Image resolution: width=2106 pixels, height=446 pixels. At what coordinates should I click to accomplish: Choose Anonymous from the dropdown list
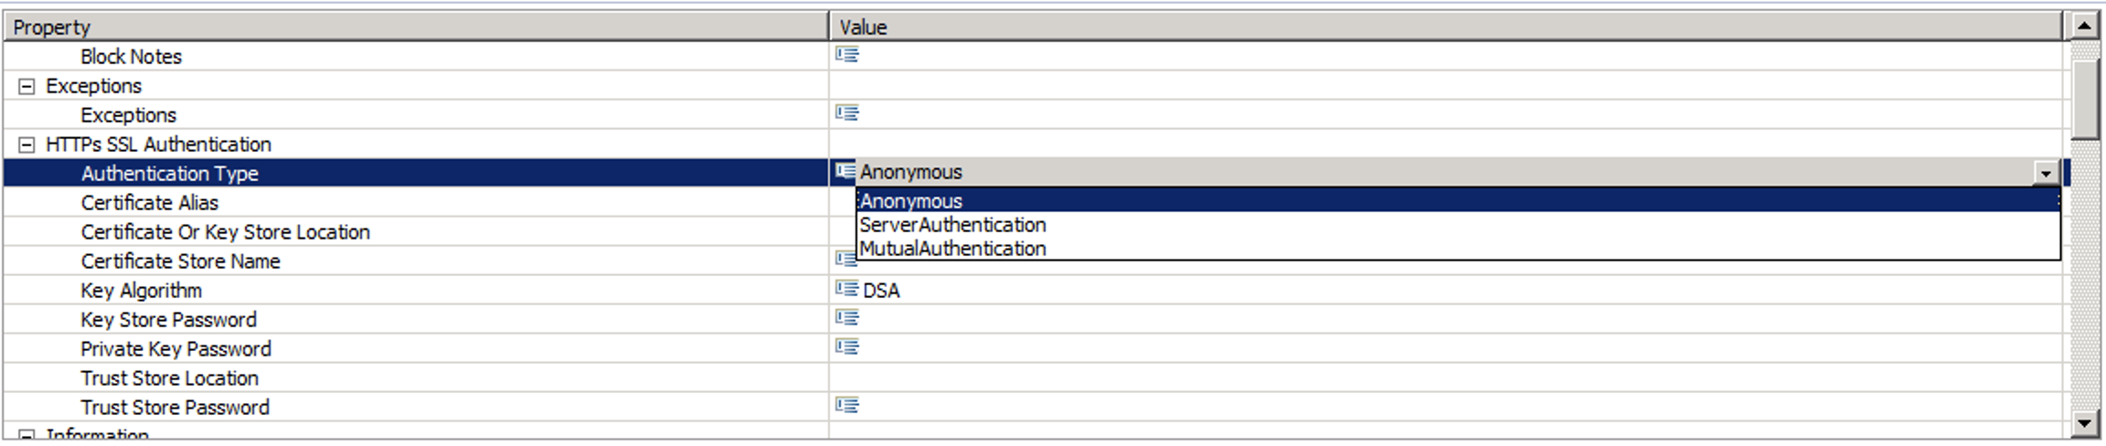pyautogui.click(x=911, y=201)
